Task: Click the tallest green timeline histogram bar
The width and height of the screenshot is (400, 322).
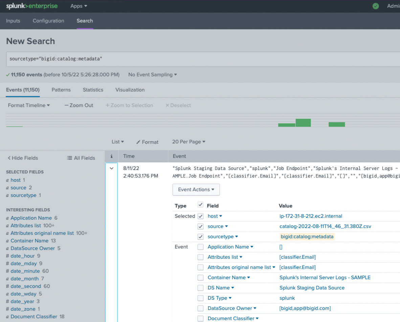Action: [303, 123]
